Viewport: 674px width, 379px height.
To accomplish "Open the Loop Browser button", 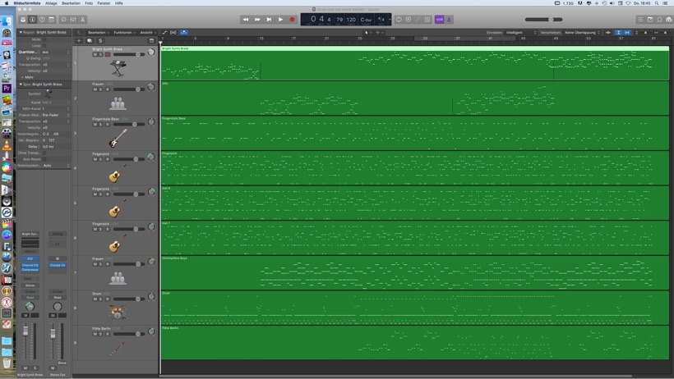I will (659, 20).
